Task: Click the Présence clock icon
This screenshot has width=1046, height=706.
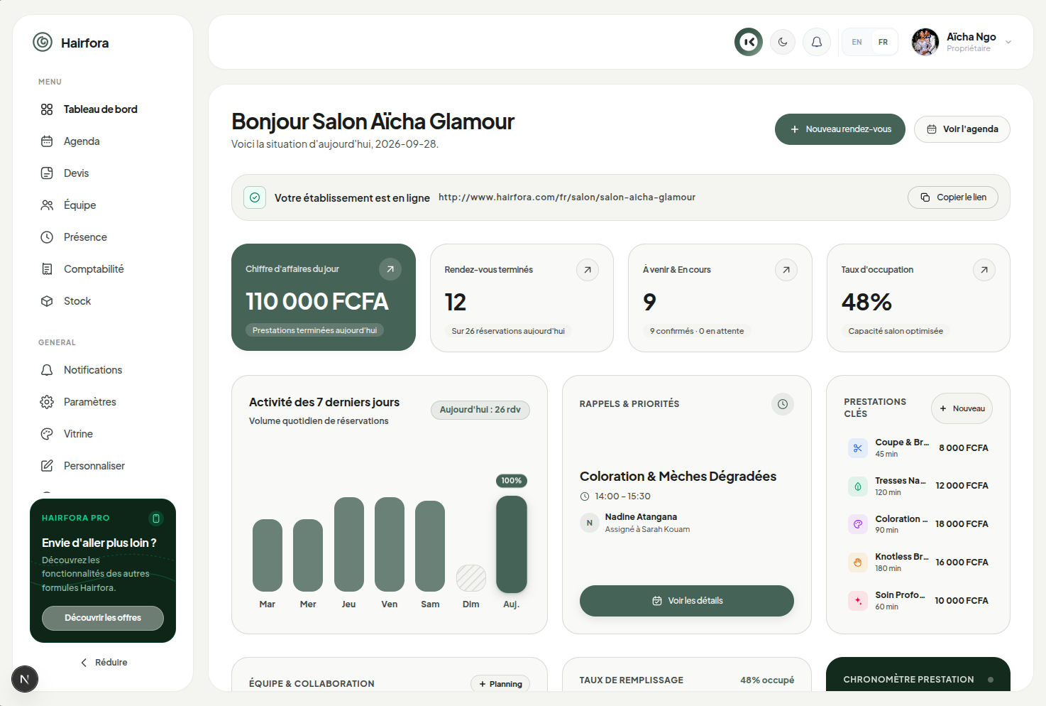Action: point(47,237)
